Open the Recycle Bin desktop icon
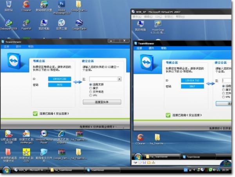The image size is (235, 177). tap(9, 4)
